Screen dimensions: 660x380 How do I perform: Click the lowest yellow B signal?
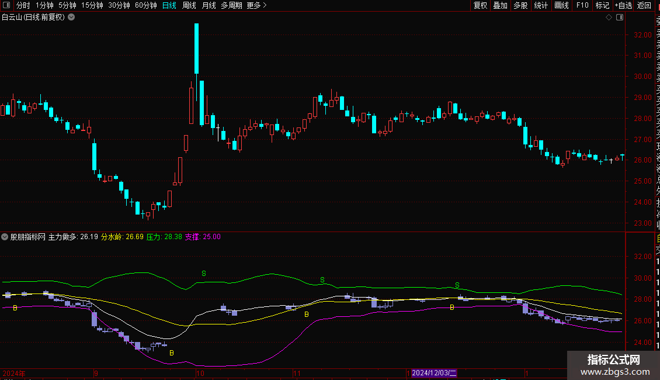coord(171,353)
